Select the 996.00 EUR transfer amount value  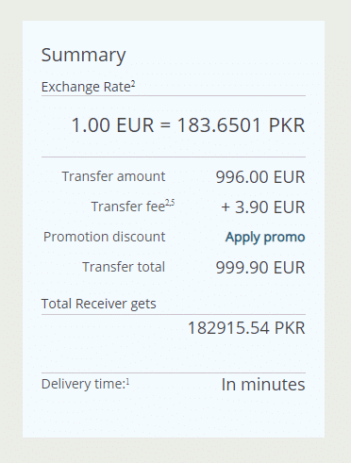tap(260, 177)
